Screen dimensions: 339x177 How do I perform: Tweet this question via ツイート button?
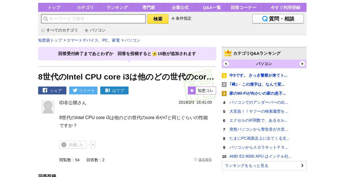coord(83,90)
